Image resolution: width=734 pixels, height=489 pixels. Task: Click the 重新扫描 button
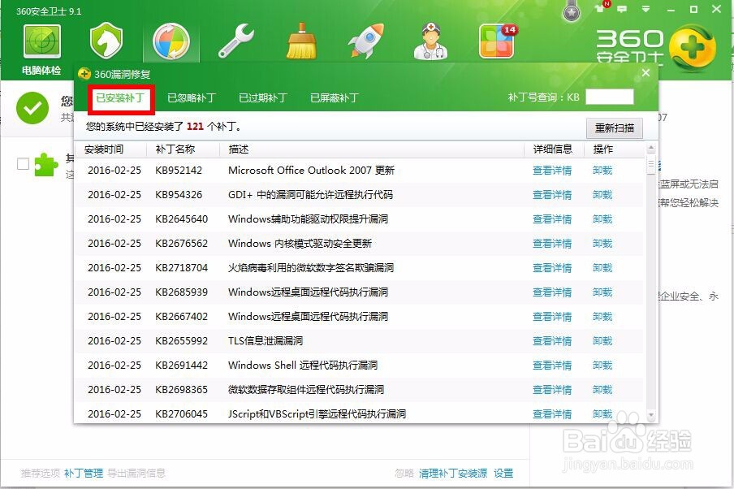click(615, 128)
